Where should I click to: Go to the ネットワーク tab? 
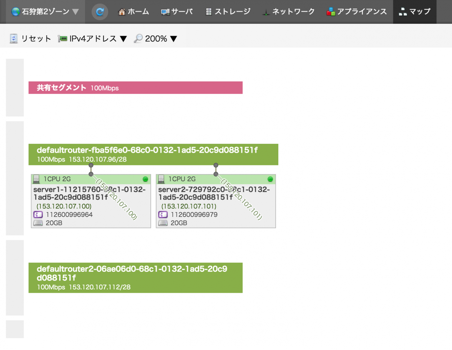pos(289,12)
